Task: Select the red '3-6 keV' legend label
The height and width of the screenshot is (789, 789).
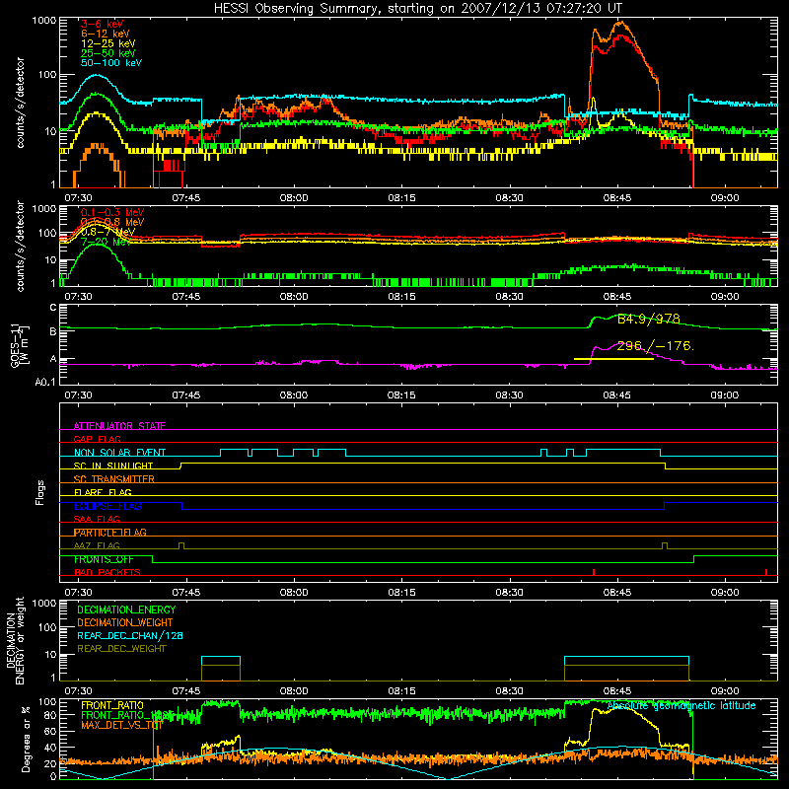Action: [103, 24]
